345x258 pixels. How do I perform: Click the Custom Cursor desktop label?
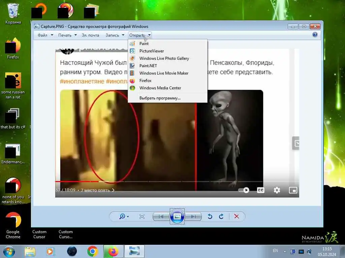click(39, 234)
